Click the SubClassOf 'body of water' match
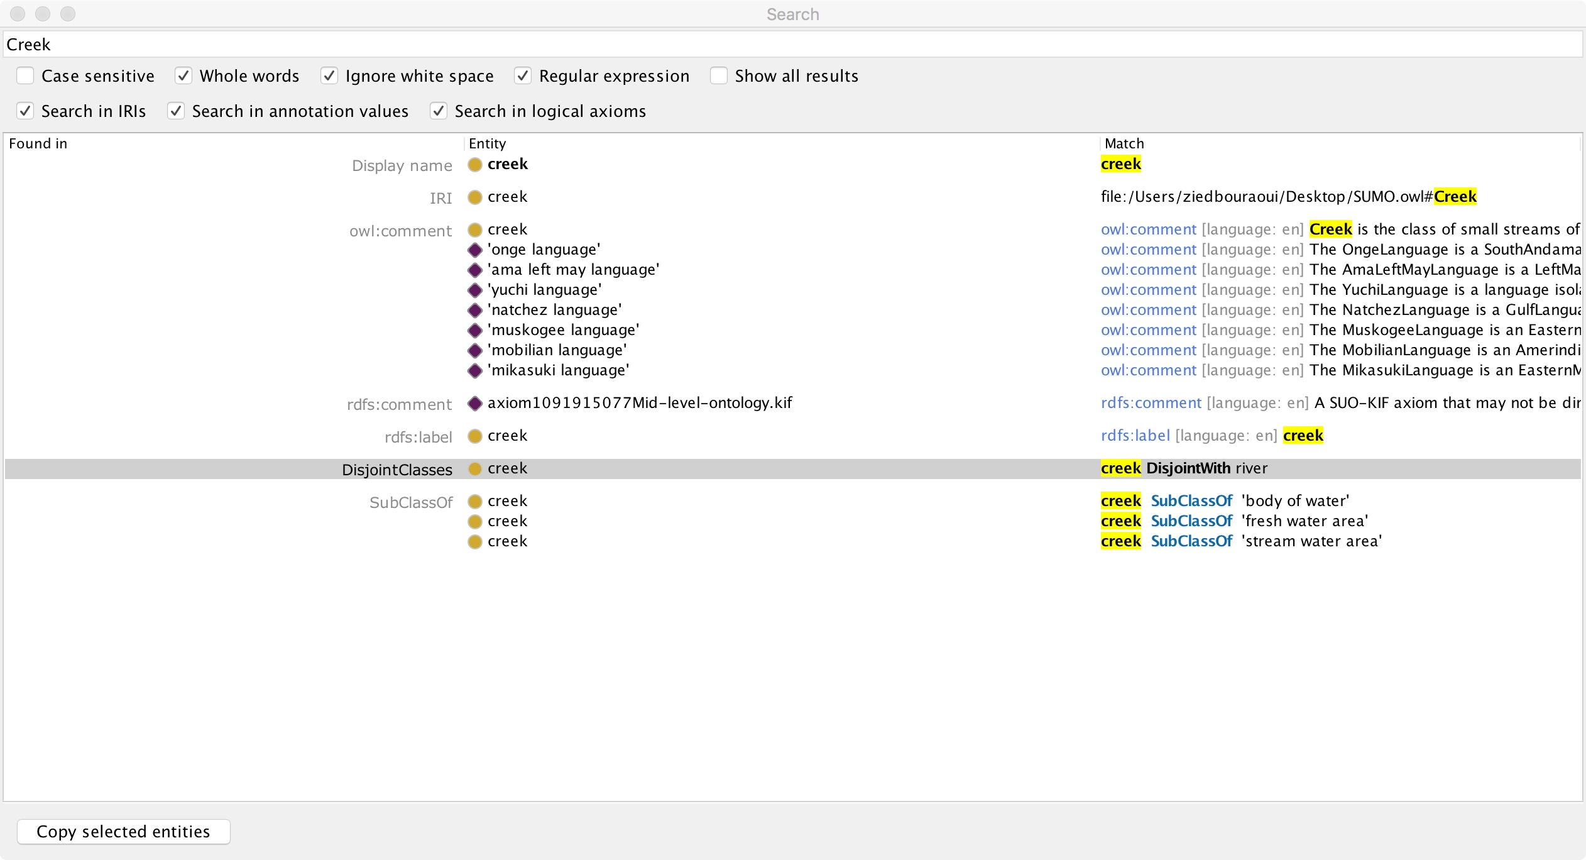The image size is (1586, 860). [1225, 501]
